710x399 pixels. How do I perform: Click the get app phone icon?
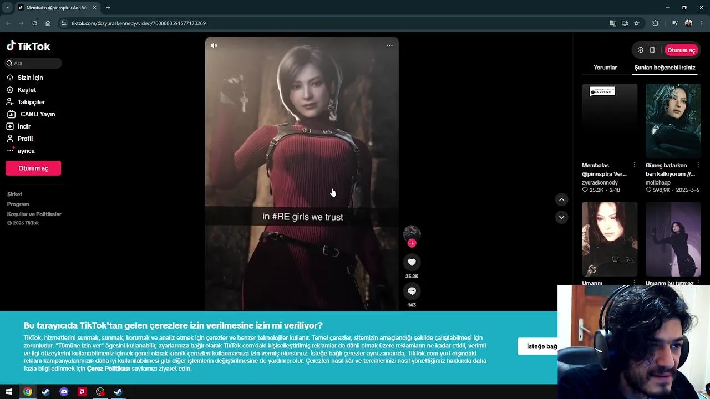pyautogui.click(x=652, y=50)
